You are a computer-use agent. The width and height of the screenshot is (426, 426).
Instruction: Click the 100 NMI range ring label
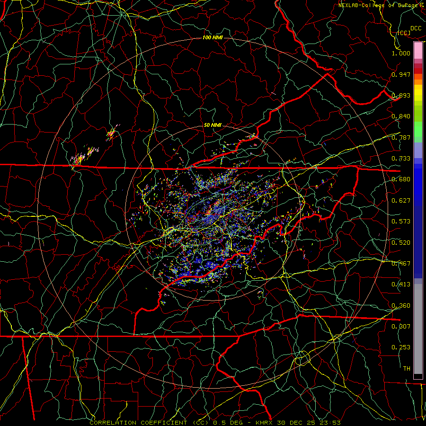213,37
